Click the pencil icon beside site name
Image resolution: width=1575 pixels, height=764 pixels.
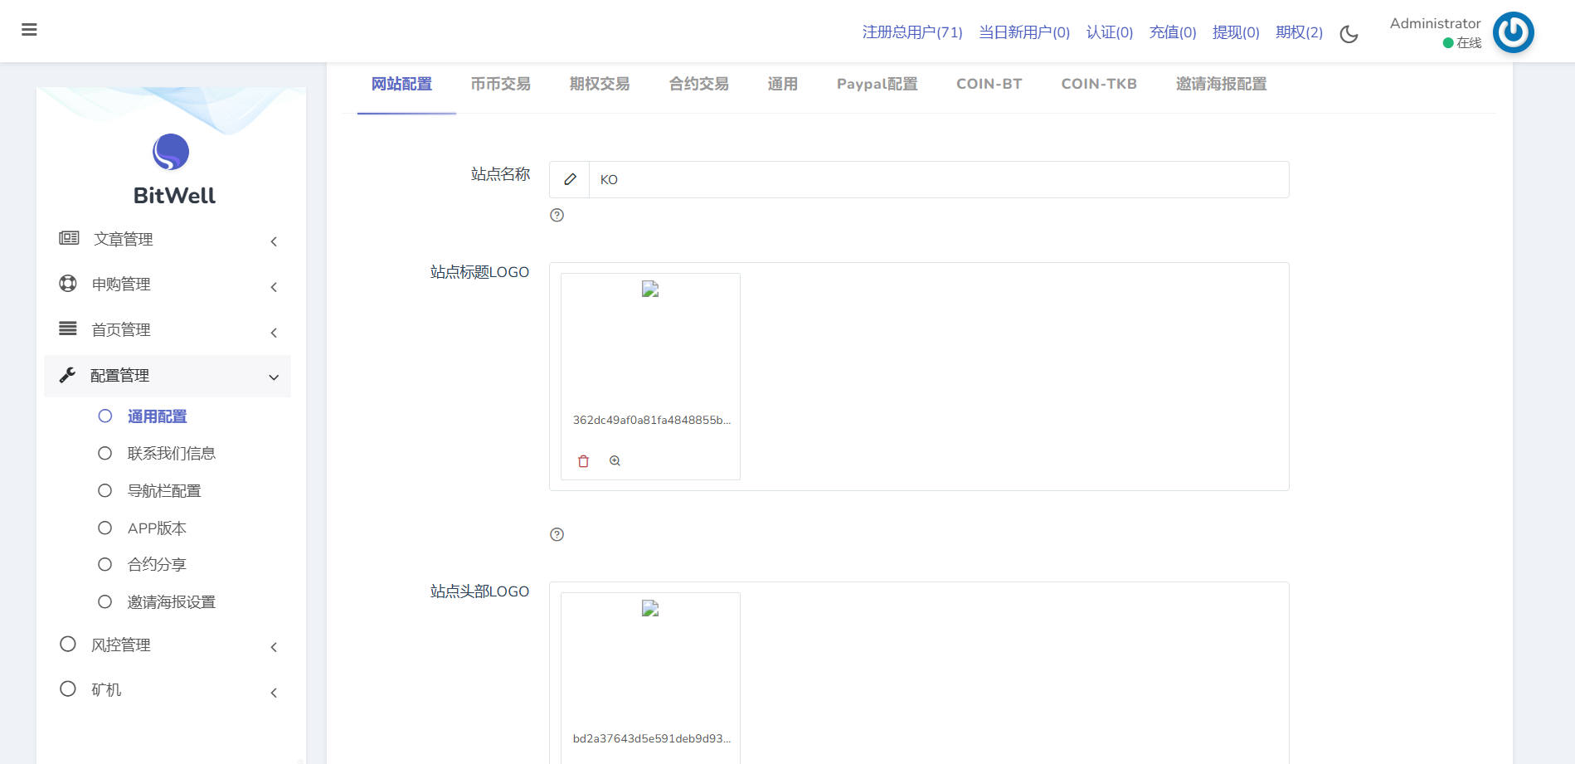(570, 179)
